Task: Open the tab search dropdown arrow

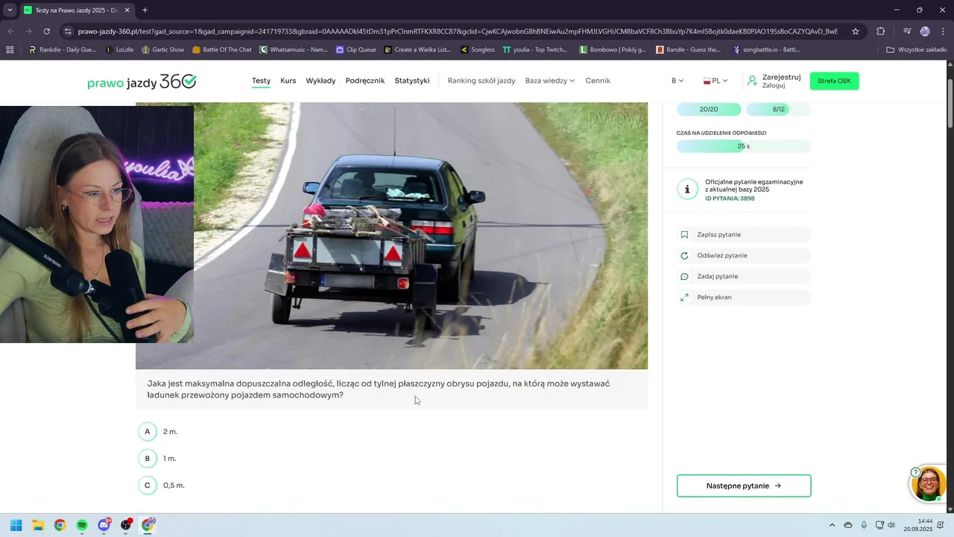Action: coord(10,10)
